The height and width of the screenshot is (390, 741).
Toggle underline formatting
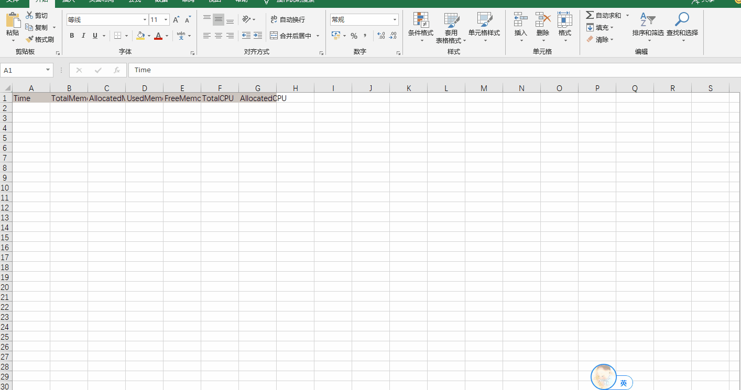(x=95, y=36)
